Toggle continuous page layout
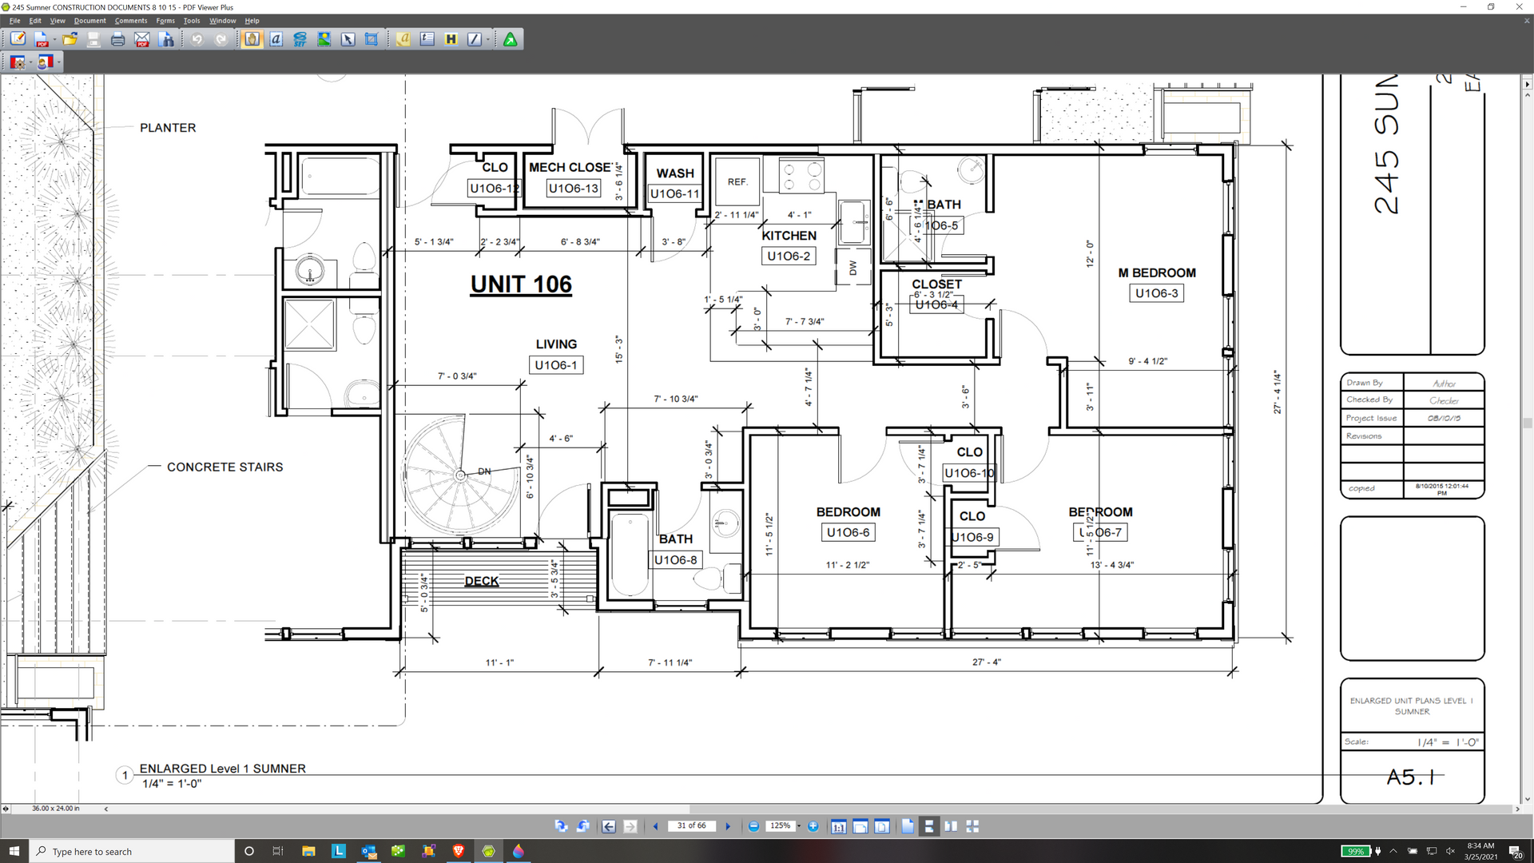Viewport: 1534px width, 863px height. click(x=929, y=826)
